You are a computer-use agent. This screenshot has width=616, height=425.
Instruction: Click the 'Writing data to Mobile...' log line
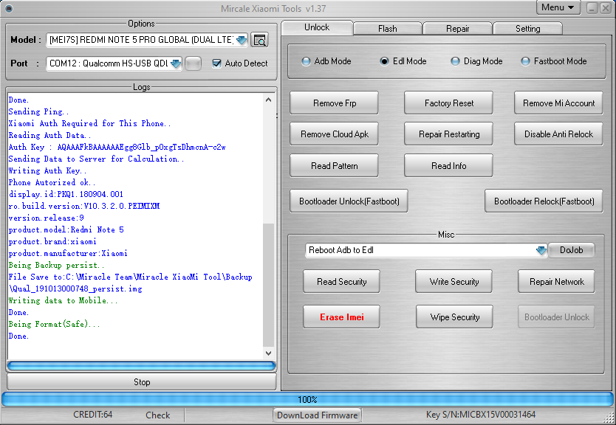click(63, 300)
